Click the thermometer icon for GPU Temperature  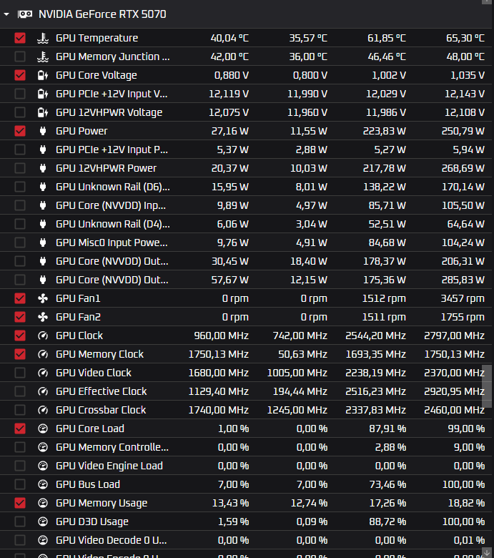pos(43,38)
